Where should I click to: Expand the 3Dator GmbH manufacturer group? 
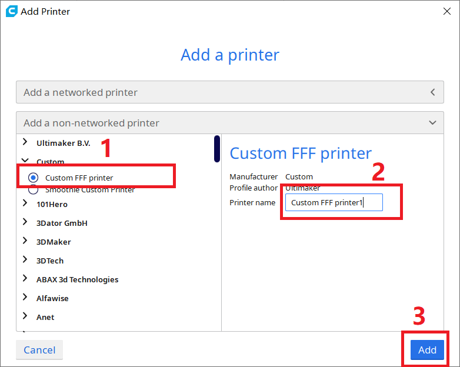pos(25,222)
